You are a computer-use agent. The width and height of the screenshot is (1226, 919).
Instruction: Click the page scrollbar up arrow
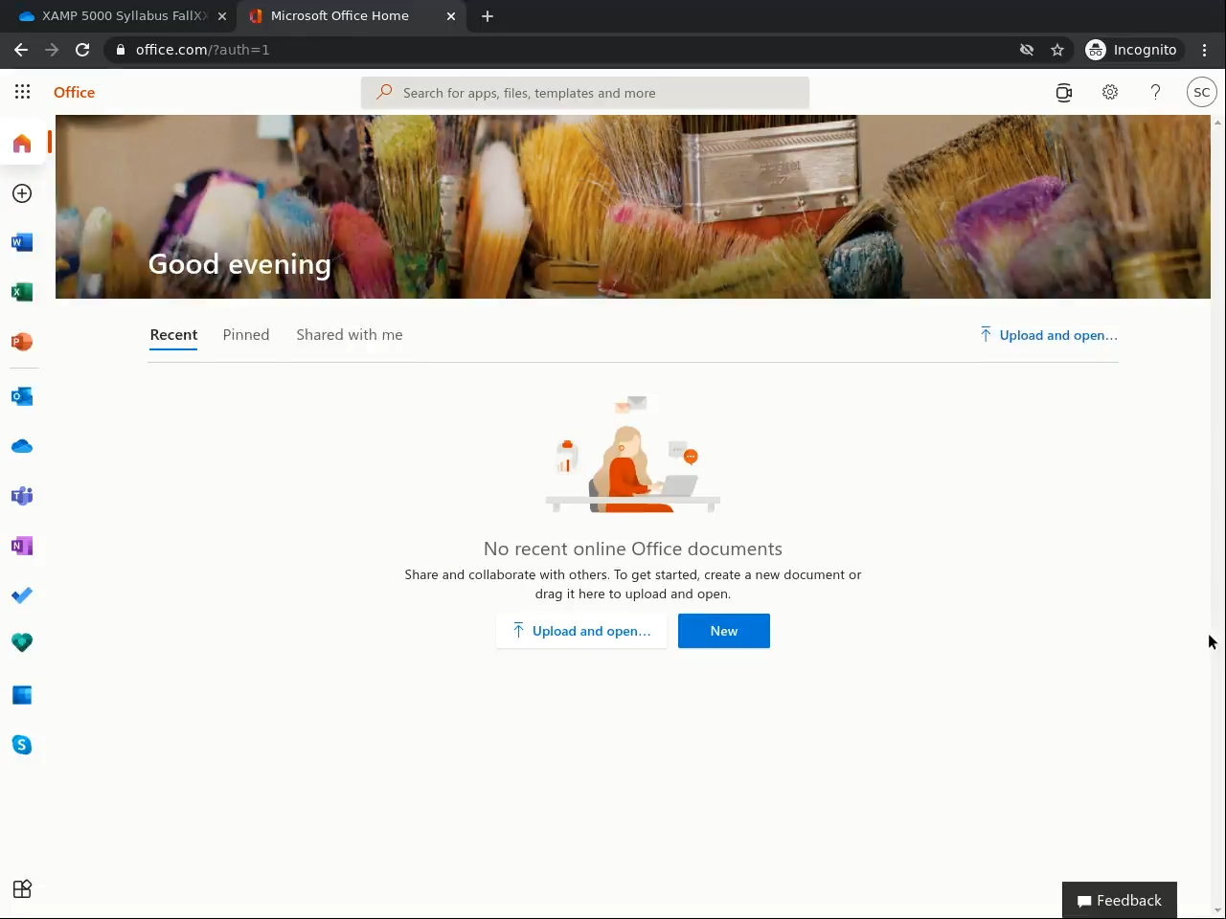click(1217, 122)
